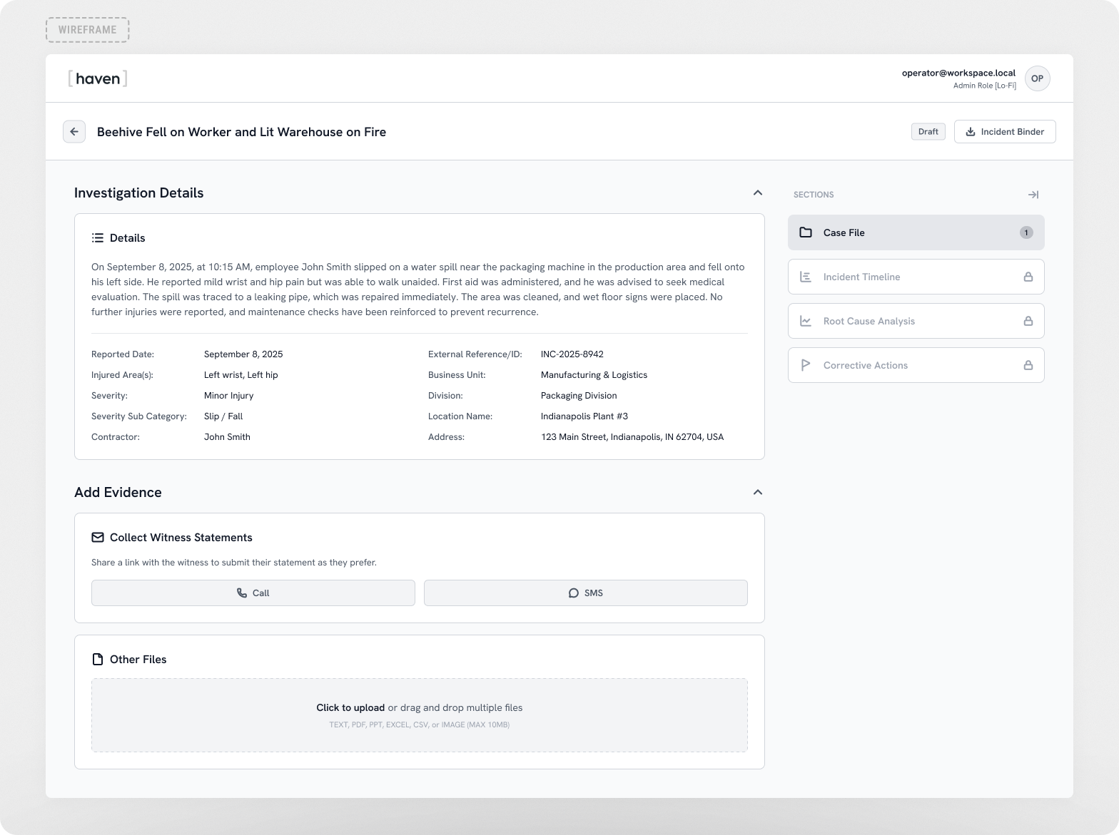Image resolution: width=1119 pixels, height=835 pixels.
Task: Download the Incident Binder
Action: (x=1005, y=132)
